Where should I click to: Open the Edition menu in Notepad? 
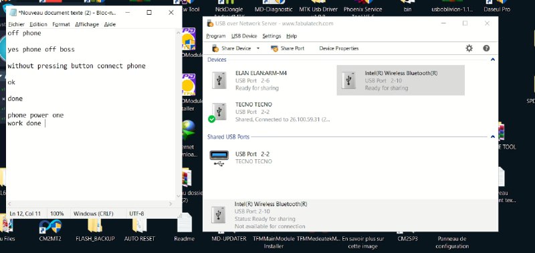(x=38, y=24)
